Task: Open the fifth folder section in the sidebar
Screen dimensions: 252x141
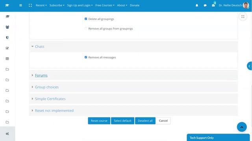Action: 7,111
